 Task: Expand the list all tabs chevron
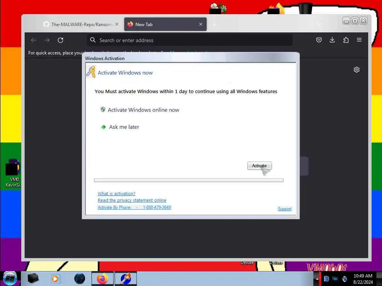pos(319,24)
